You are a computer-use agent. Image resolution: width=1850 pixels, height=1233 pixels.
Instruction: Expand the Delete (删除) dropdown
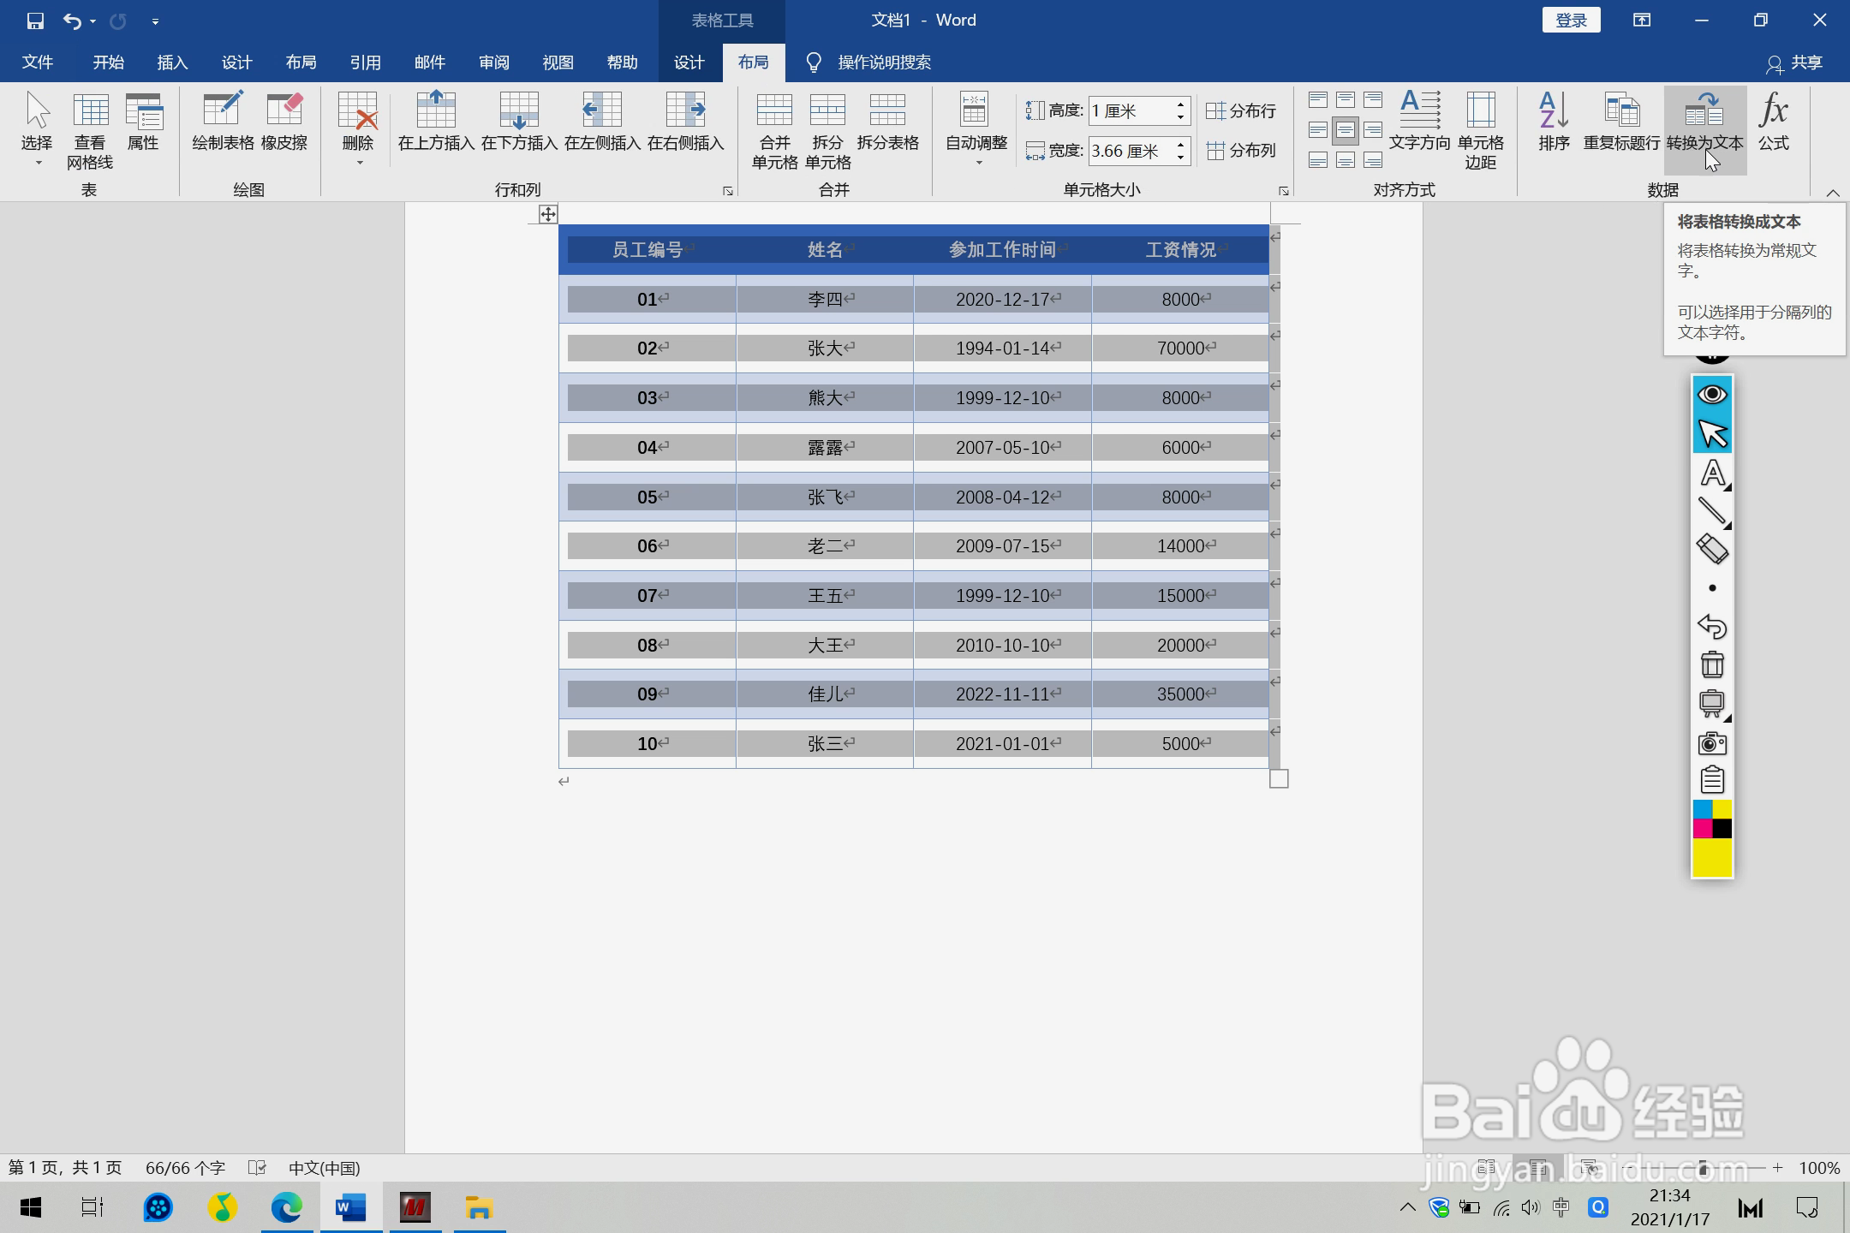pos(358,163)
